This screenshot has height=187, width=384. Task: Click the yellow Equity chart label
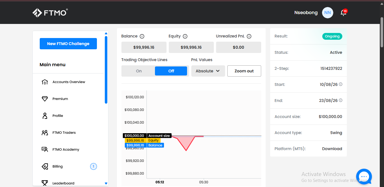[x=154, y=140]
